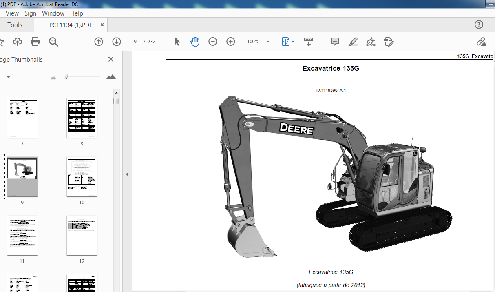The image size is (495, 292).
Task: Collapse the navigation pane with the arrow
Action: pos(127,174)
